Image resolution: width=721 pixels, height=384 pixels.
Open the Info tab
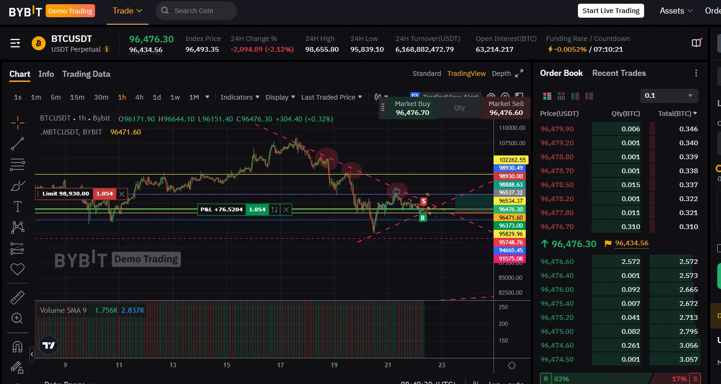[x=46, y=74]
